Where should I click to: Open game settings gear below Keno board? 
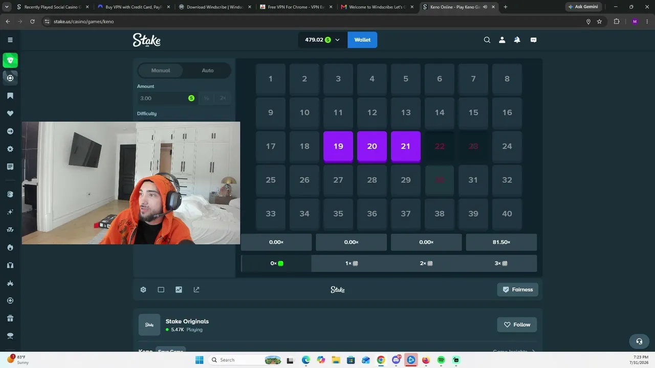[143, 290]
